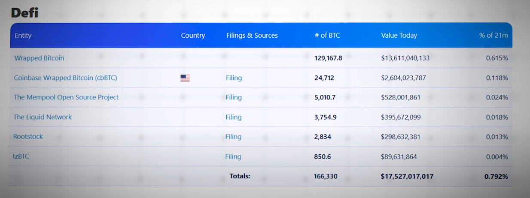Sort by the Value Today column header
The height and width of the screenshot is (198, 530).
tap(399, 36)
